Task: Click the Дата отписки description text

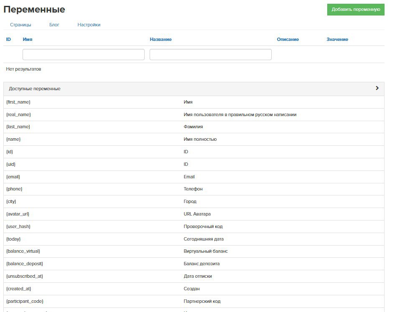Action: click(x=198, y=276)
